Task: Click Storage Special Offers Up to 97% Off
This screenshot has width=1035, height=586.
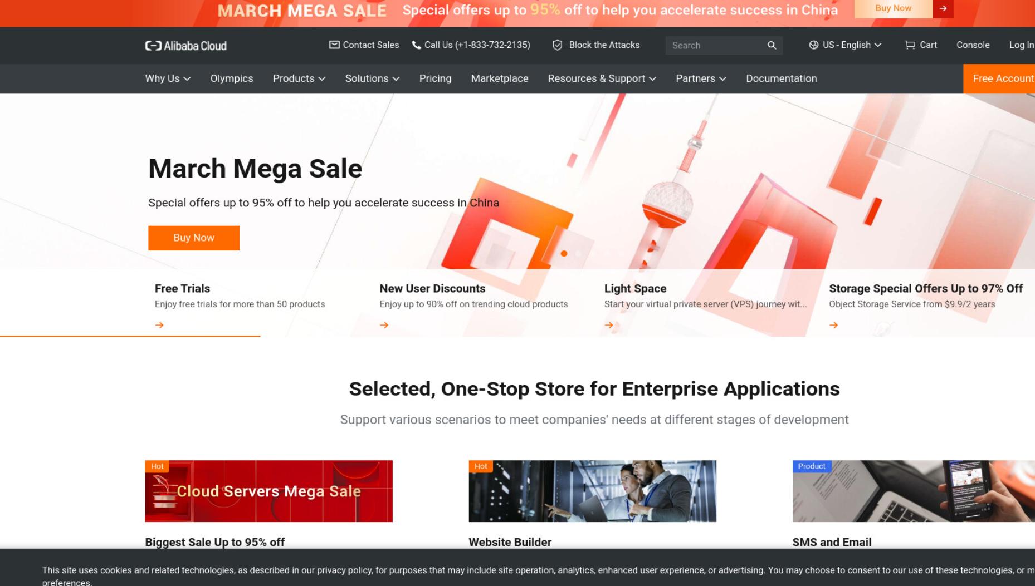Action: [925, 288]
